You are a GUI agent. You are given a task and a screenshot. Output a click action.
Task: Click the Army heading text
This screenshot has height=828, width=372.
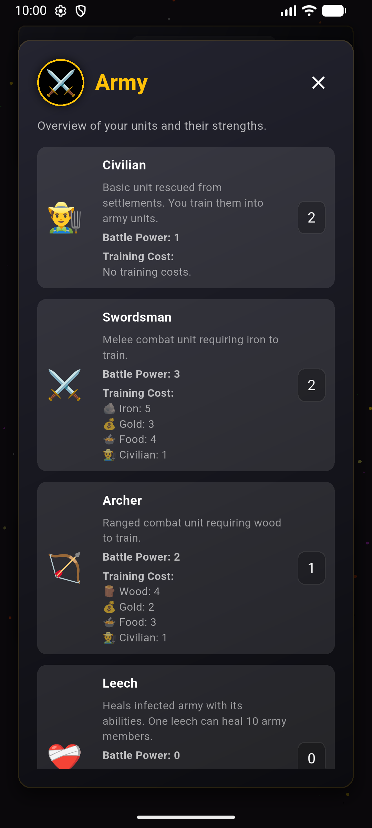tap(122, 83)
